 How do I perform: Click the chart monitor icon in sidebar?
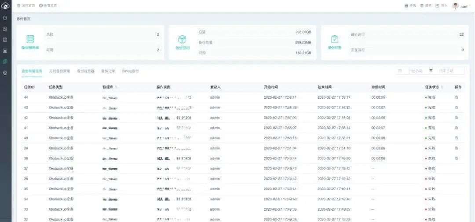(x=5, y=51)
